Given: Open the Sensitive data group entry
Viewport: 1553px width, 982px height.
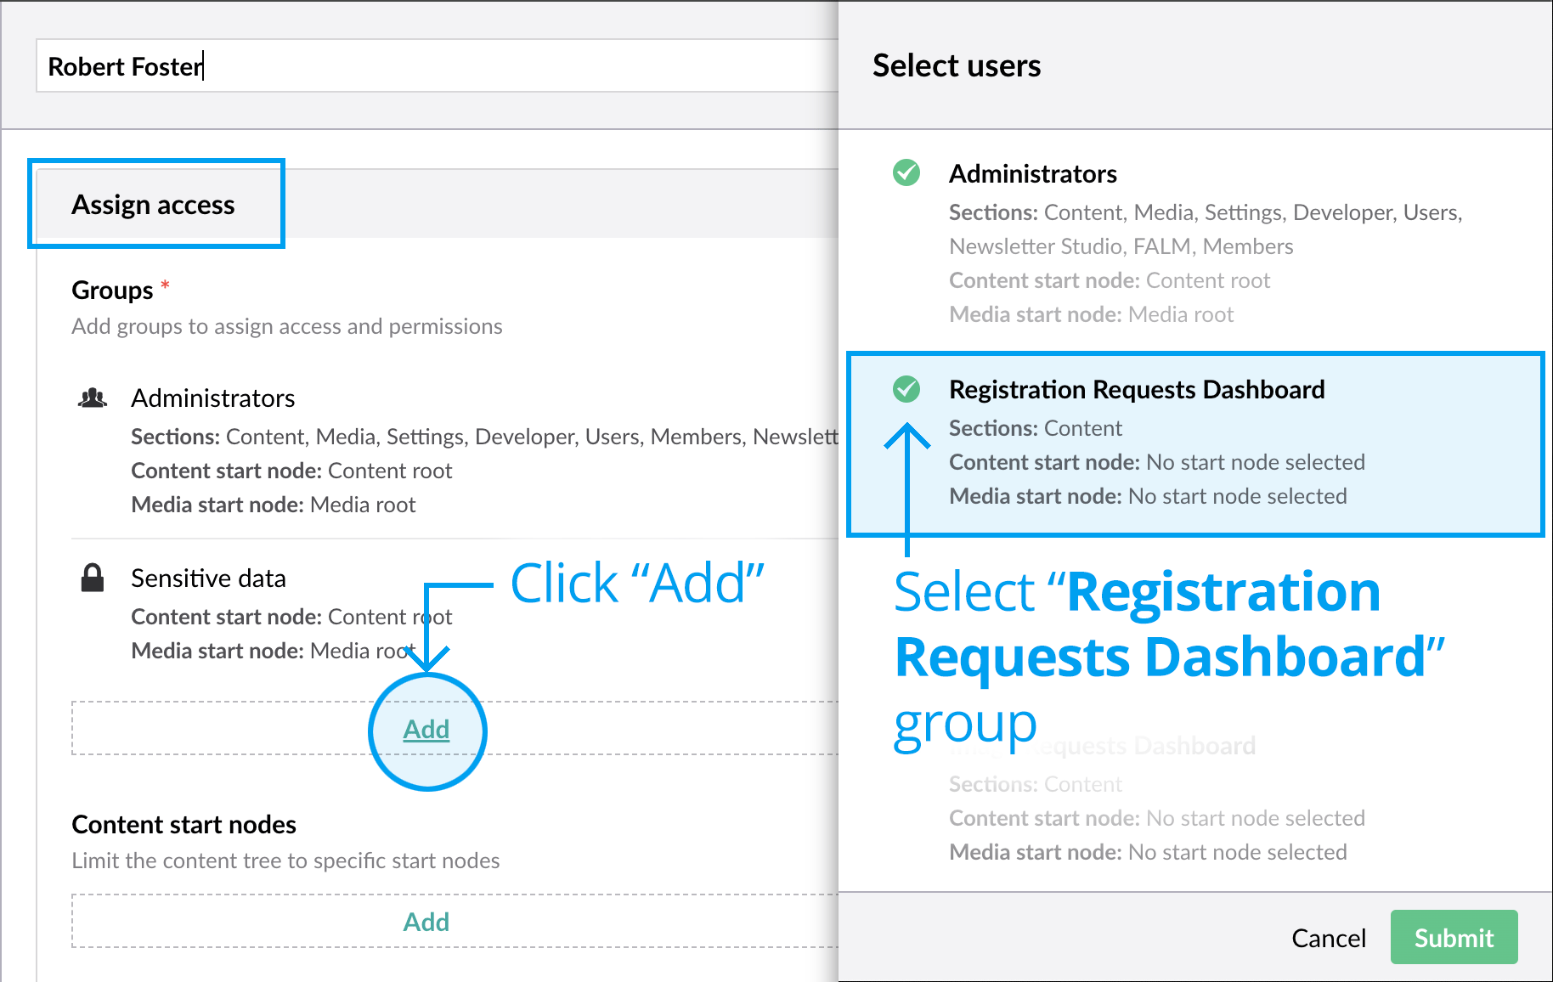Looking at the screenshot, I should point(208,578).
